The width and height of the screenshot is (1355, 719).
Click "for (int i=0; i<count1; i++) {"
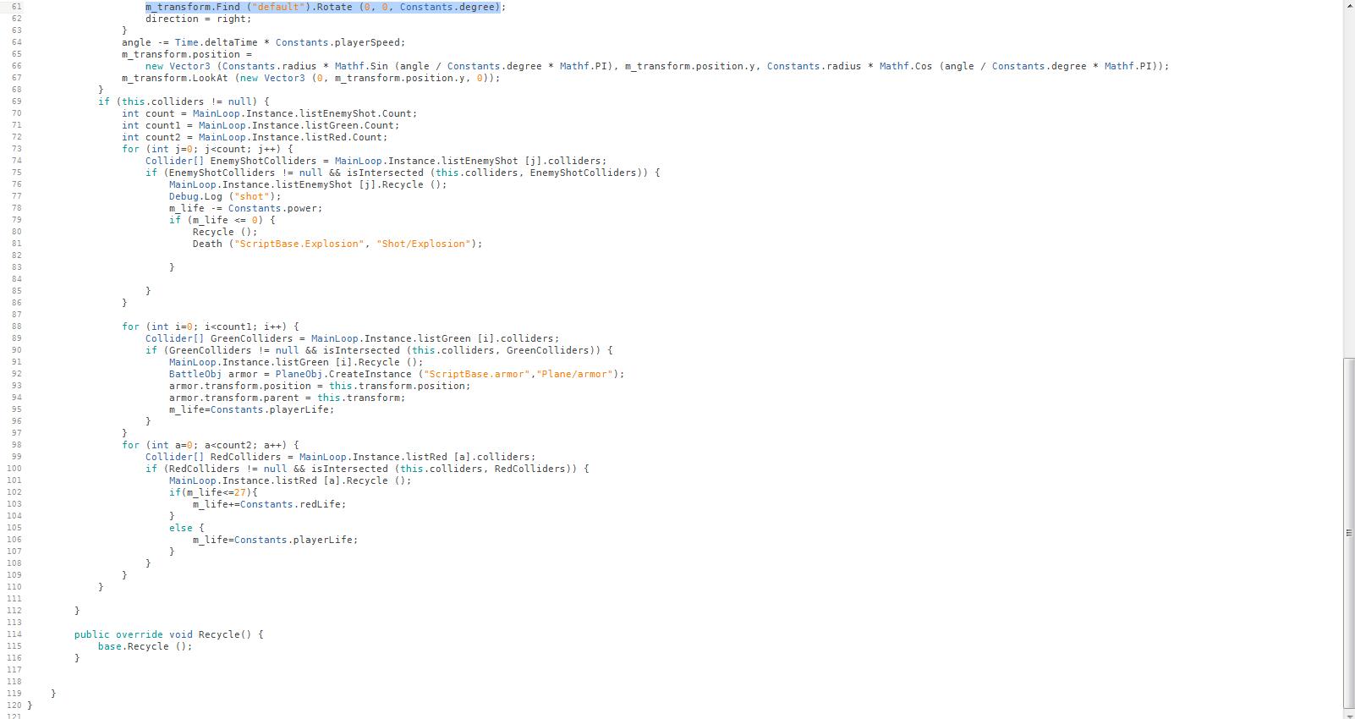[x=210, y=327]
